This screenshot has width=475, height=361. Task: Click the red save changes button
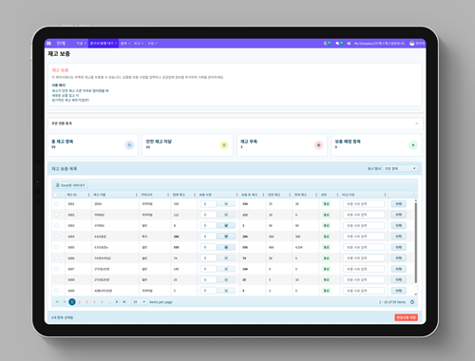(406, 317)
